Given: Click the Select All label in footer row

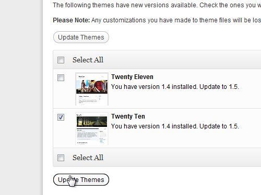Looking at the screenshot, I should click(x=88, y=158).
